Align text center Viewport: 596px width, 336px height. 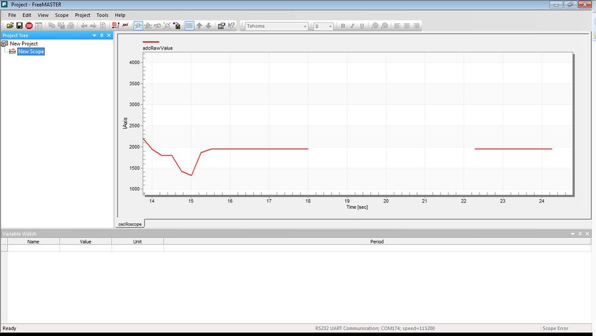[x=407, y=26]
